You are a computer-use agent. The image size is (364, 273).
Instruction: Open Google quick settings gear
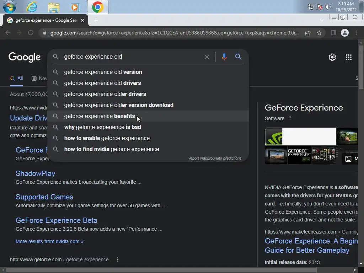pyautogui.click(x=332, y=57)
